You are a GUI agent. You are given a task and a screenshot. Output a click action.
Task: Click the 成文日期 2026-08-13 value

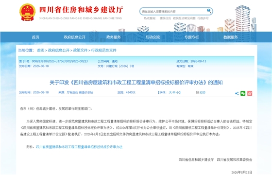point(198,61)
